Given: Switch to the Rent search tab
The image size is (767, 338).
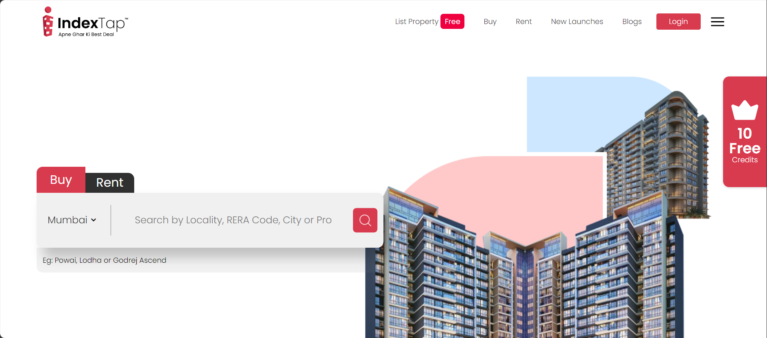Looking at the screenshot, I should pyautogui.click(x=110, y=183).
